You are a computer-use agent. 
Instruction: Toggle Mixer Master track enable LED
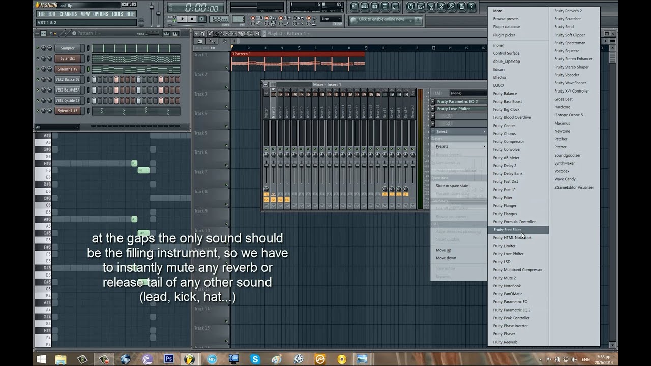point(266,149)
